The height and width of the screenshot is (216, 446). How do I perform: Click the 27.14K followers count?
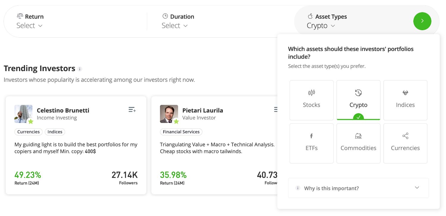point(125,175)
